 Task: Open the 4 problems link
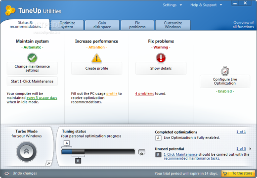[x=144, y=93]
